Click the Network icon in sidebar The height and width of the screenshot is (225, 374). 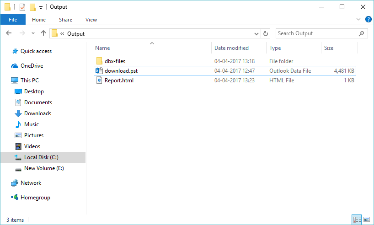click(15, 183)
